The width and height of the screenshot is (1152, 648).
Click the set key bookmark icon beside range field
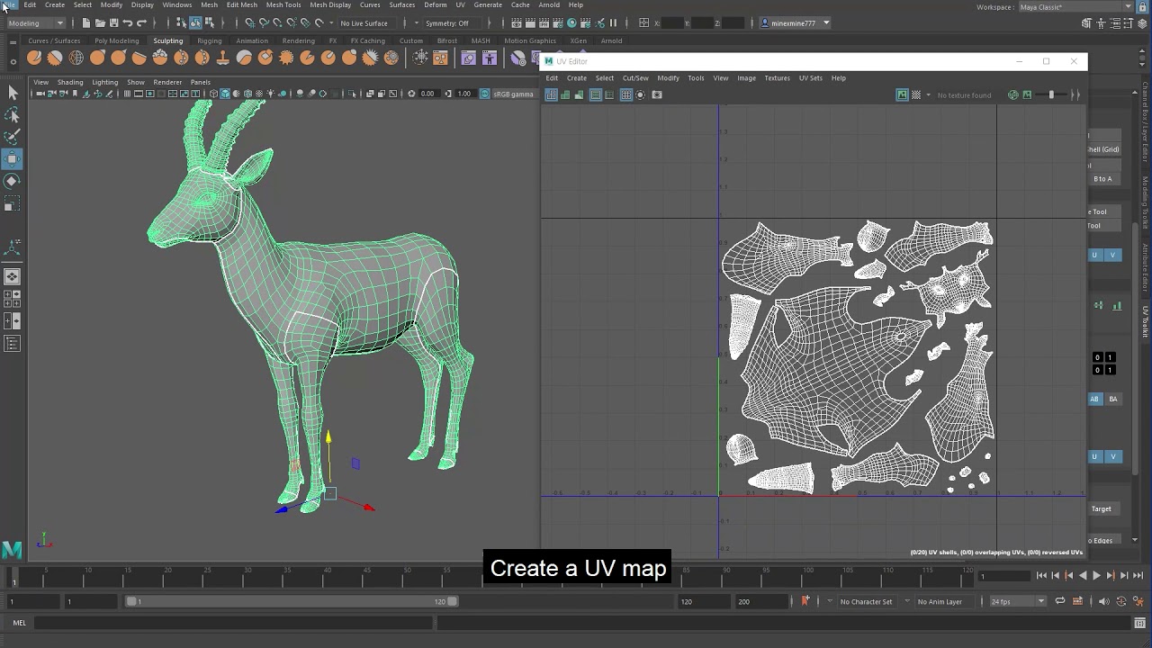click(x=805, y=601)
